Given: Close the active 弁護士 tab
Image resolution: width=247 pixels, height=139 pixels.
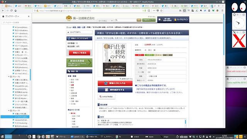Looking at the screenshot, I should [70, 6].
